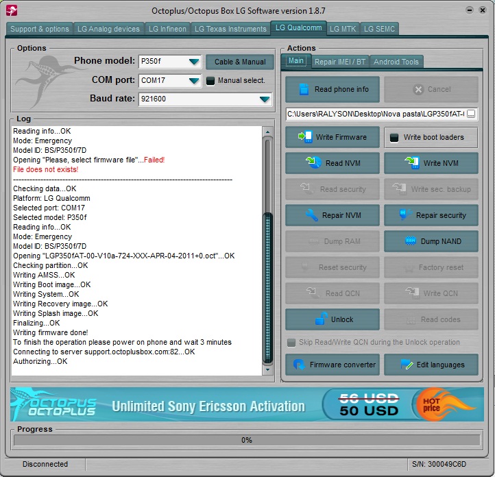Click the Dump NAND chip icon
The image size is (495, 477).
tap(411, 241)
